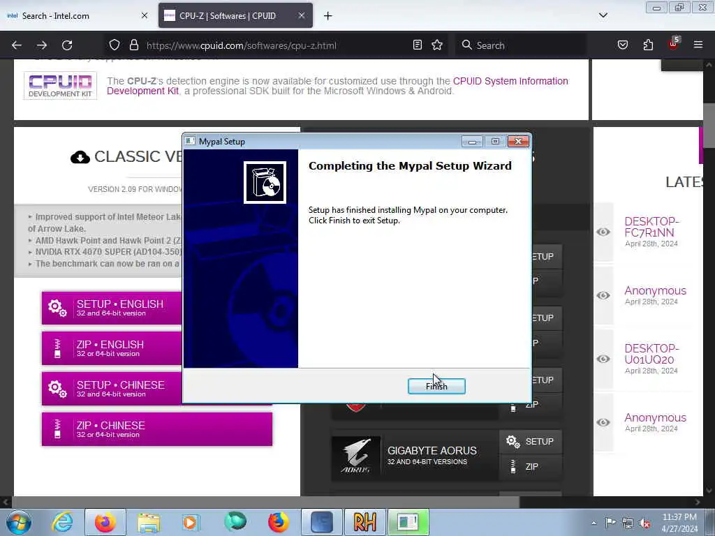The height and width of the screenshot is (536, 715).
Task: Click address bar URL cpuid.com
Action: (241, 45)
